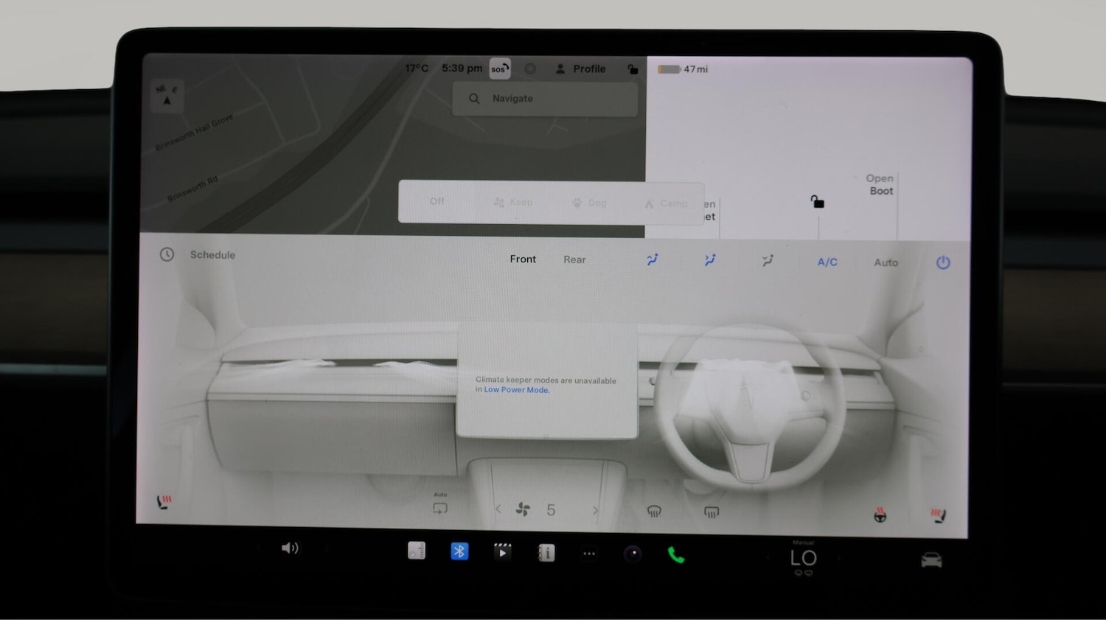Open the manual information book icon
Screen dimensions: 1106x620
[x=546, y=553]
